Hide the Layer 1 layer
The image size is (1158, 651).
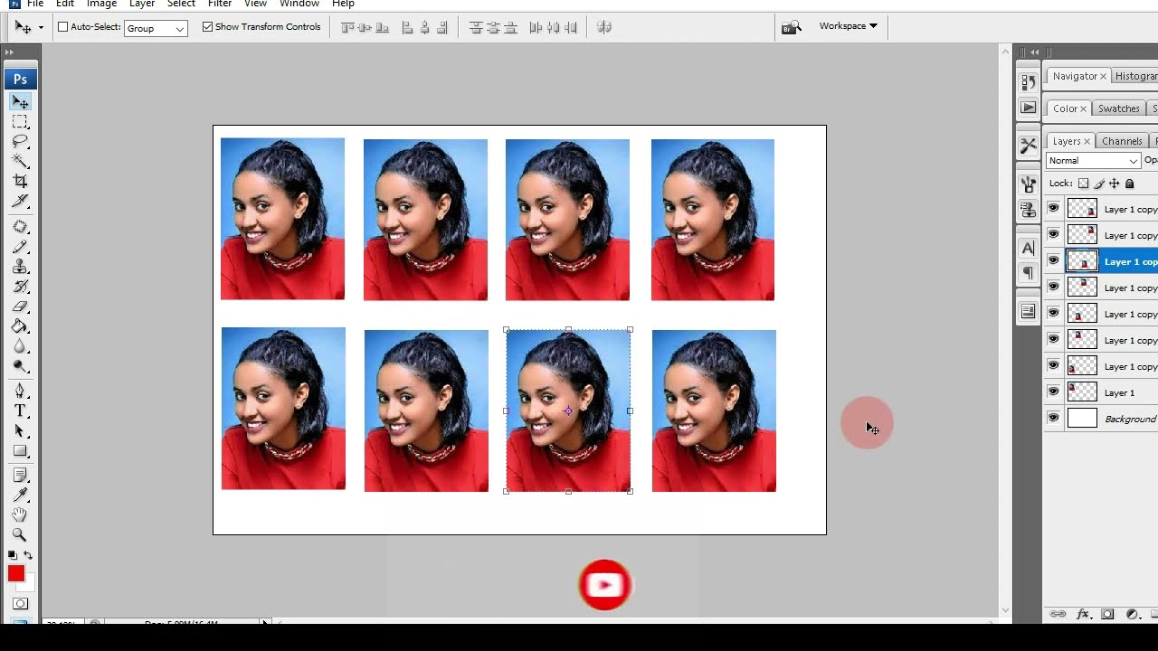click(1054, 392)
